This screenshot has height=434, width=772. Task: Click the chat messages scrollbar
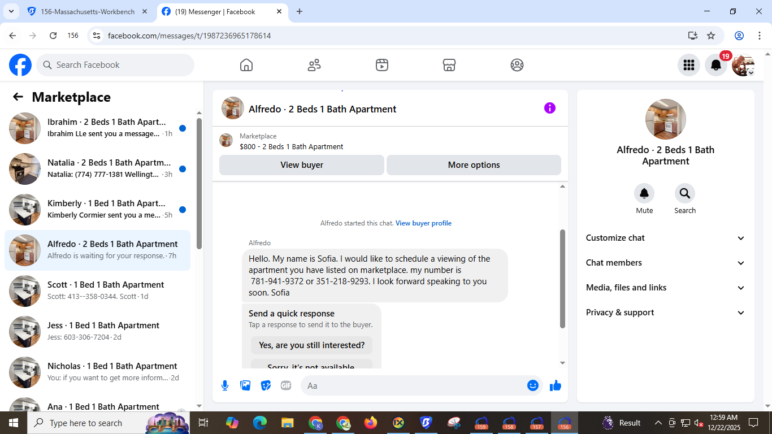pos(562,279)
